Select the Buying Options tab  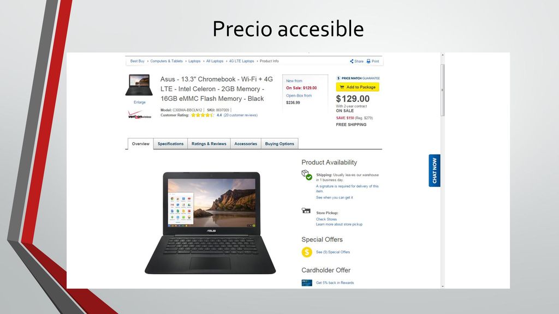tap(279, 144)
